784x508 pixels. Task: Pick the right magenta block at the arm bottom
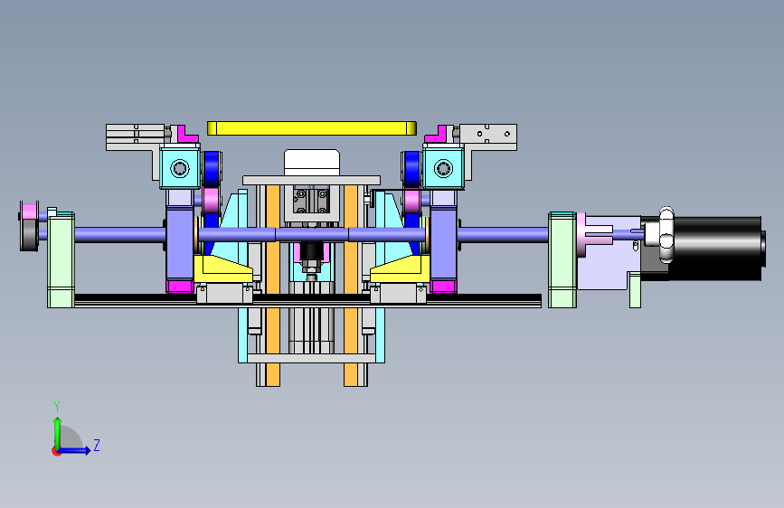click(443, 287)
